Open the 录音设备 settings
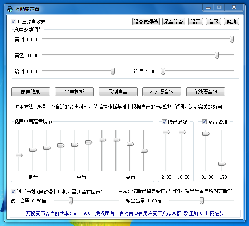 (174, 22)
